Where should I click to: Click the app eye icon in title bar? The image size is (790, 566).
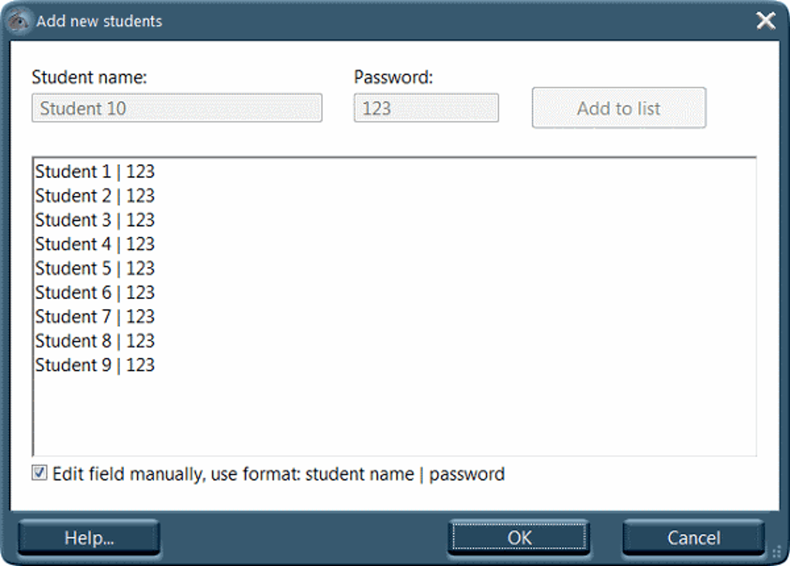click(19, 21)
